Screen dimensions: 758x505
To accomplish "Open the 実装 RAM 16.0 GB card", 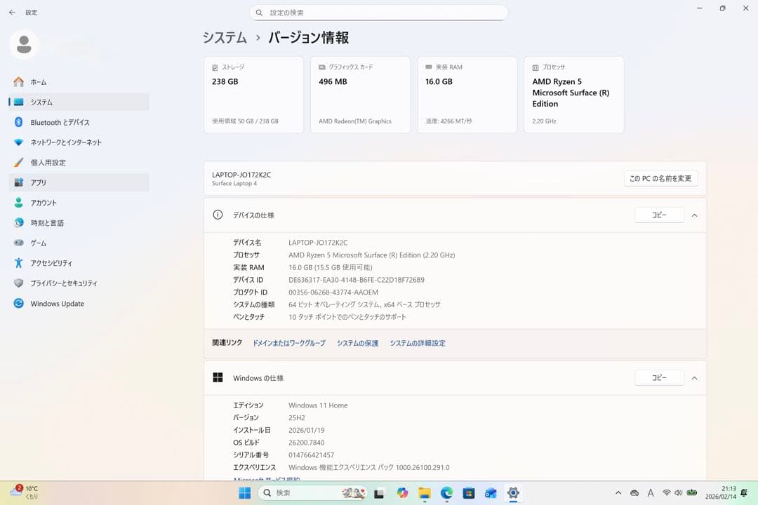I will click(x=467, y=95).
